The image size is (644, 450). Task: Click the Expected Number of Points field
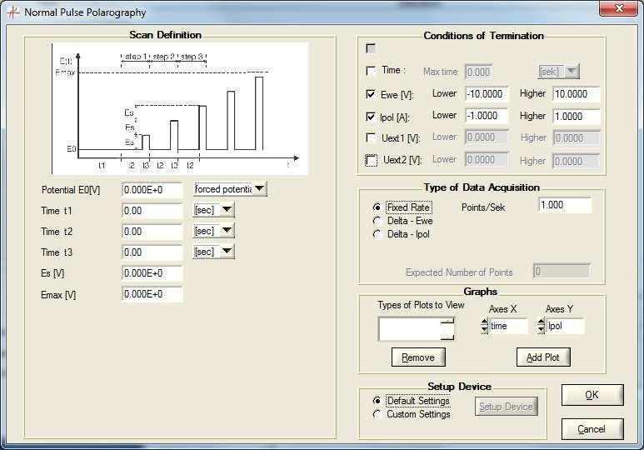562,271
